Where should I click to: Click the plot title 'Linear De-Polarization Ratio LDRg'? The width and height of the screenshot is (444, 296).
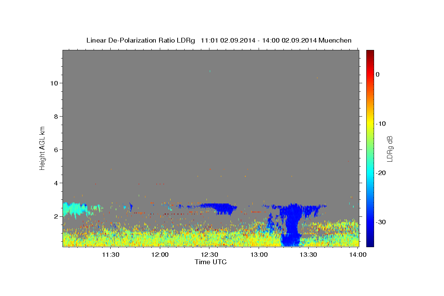[140, 40]
